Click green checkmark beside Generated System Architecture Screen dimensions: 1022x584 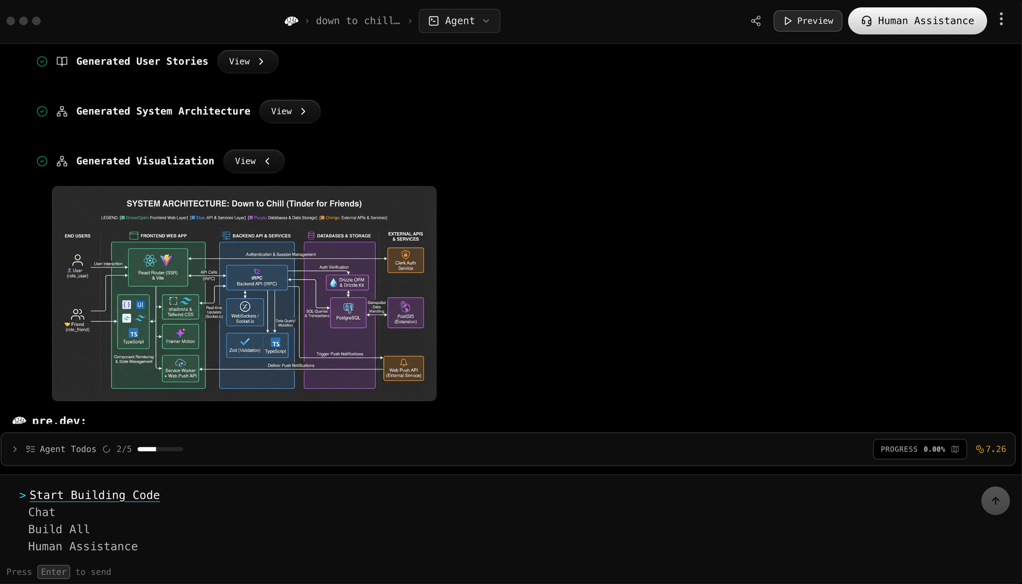(x=42, y=111)
